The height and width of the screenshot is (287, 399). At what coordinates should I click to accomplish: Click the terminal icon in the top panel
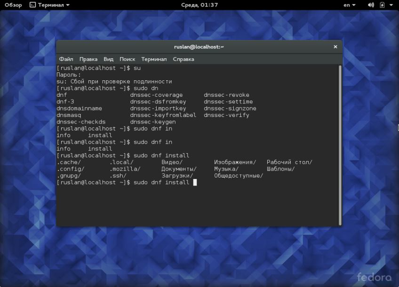[32, 5]
